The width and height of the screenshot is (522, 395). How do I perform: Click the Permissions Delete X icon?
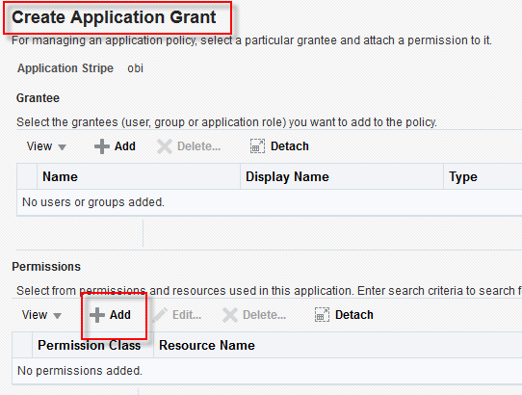click(x=230, y=315)
